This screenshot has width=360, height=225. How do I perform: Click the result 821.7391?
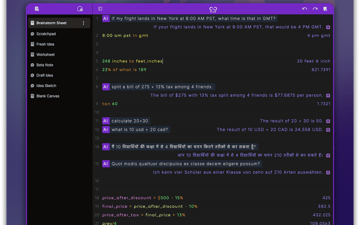click(x=321, y=70)
